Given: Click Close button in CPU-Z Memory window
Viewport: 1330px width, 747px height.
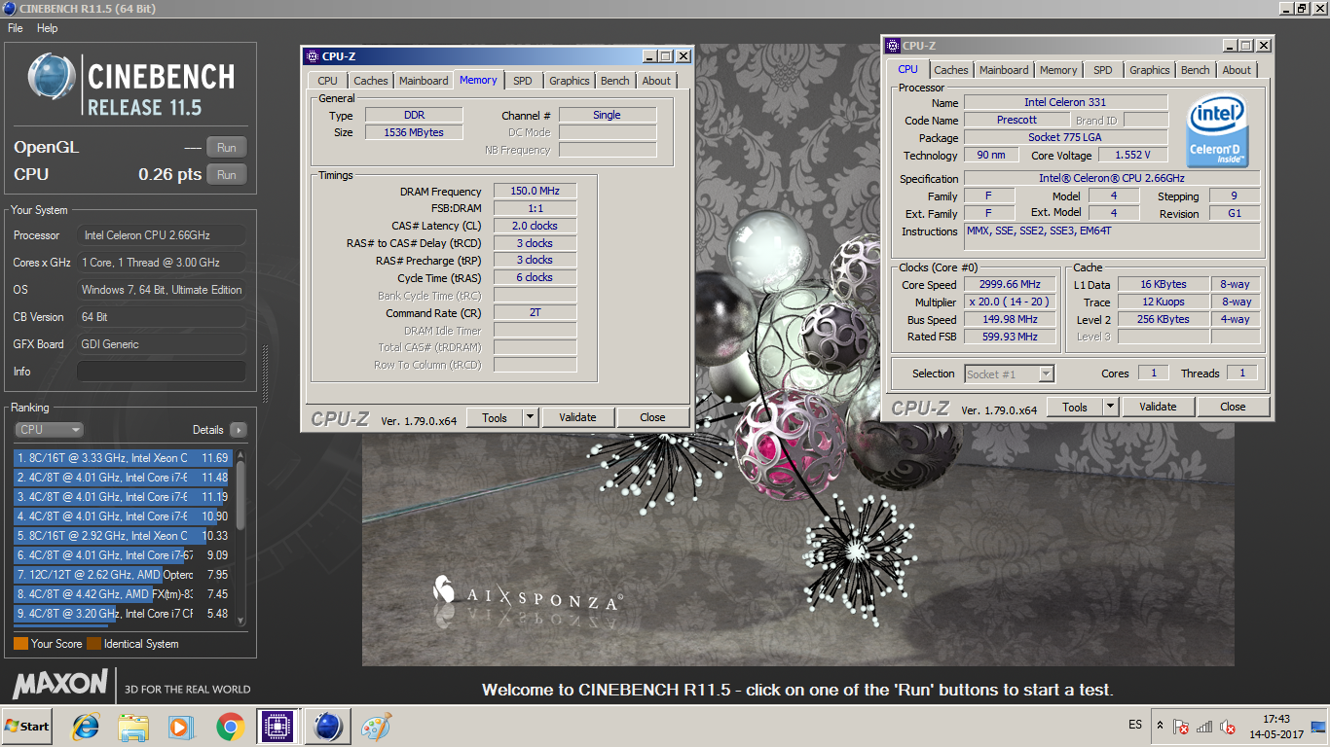Looking at the screenshot, I should (x=652, y=417).
